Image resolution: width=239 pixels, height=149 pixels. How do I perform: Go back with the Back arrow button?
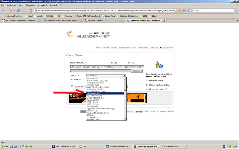(x=3, y=10)
